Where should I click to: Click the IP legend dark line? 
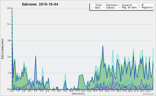tap(139, 5)
